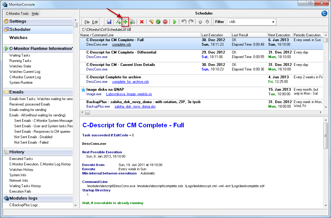Open zaloha_dok_novy_doma.sbs link
Viewport: 331px width, 218px height.
[135, 106]
